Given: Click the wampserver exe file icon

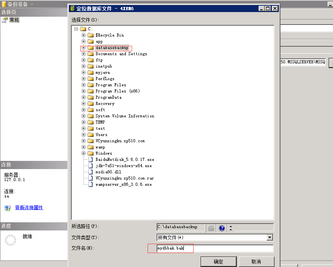Looking at the screenshot, I should point(91,184).
